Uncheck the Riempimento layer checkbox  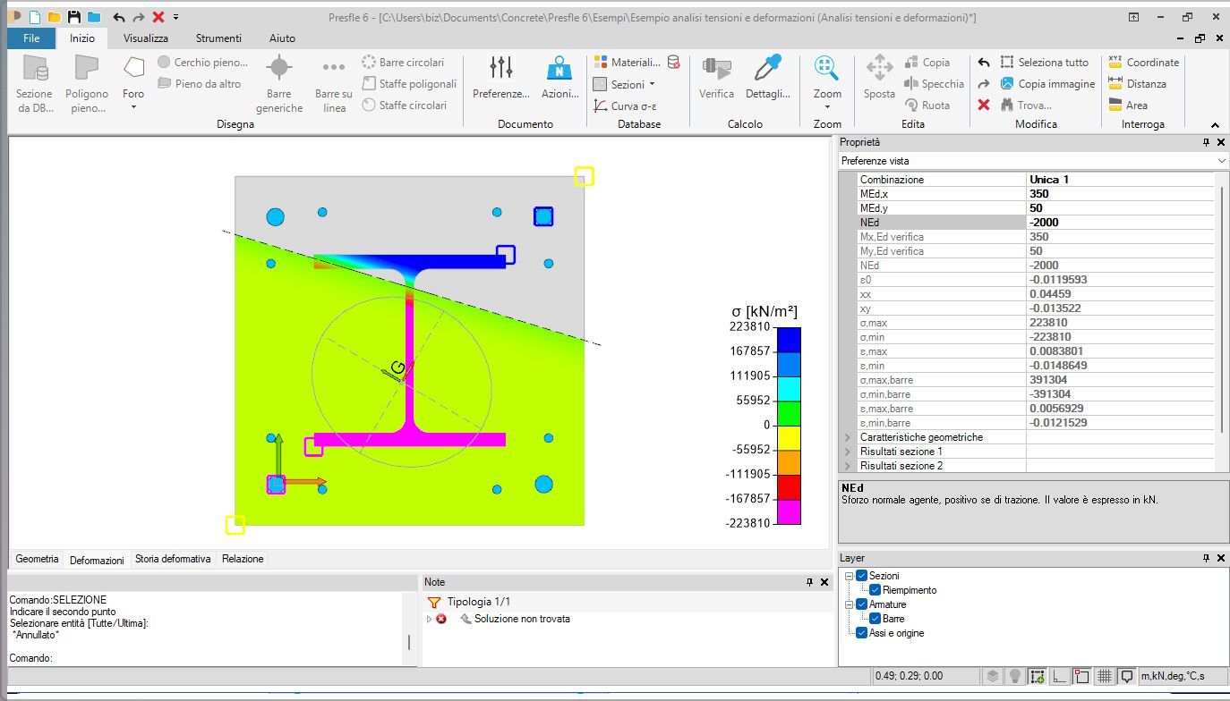tap(876, 590)
